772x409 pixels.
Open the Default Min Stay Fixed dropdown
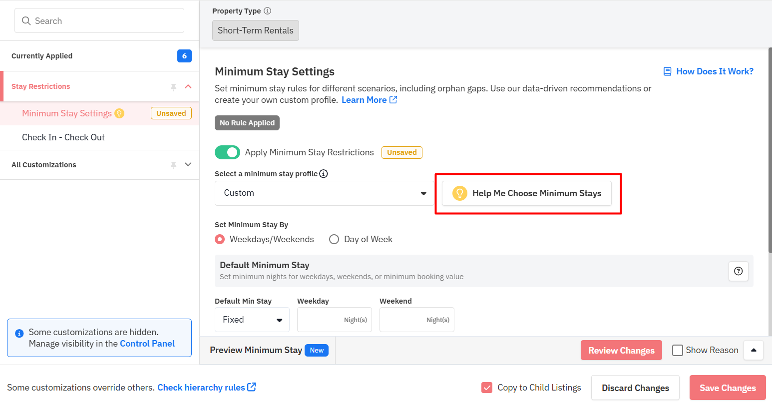tap(252, 320)
